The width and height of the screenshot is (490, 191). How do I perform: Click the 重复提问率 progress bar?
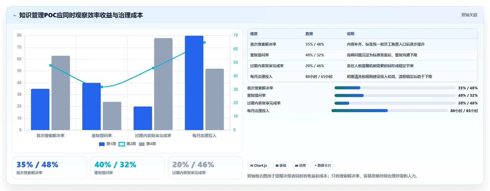pos(395,95)
